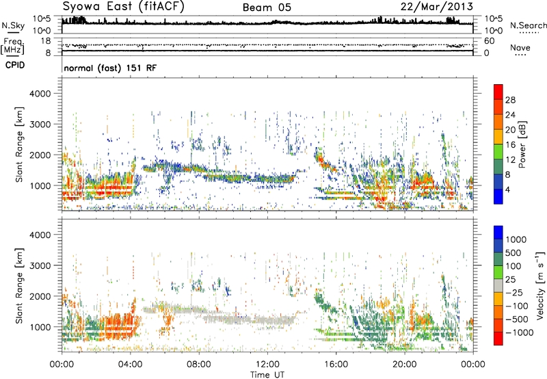The height and width of the screenshot is (379, 547).
Task: Select the "CPID" row label
Action: pyautogui.click(x=15, y=65)
